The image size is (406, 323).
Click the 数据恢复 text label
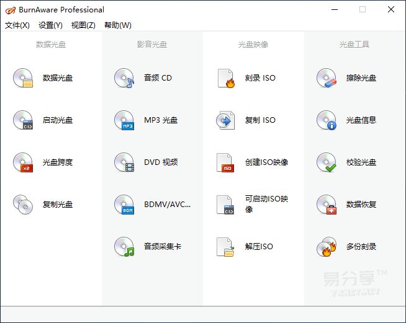pos(361,205)
